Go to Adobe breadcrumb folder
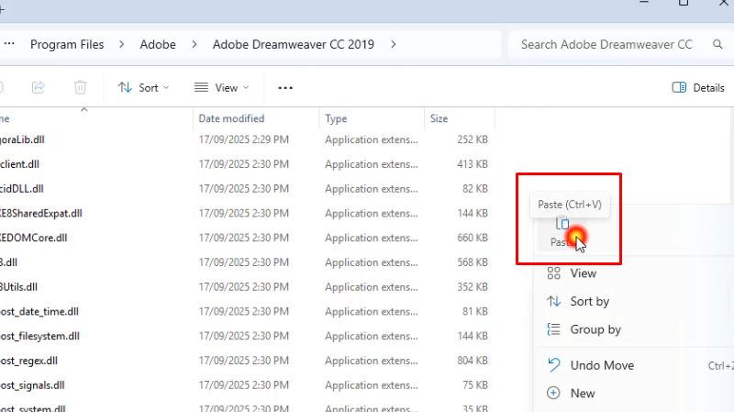The height and width of the screenshot is (412, 734). 158,44
